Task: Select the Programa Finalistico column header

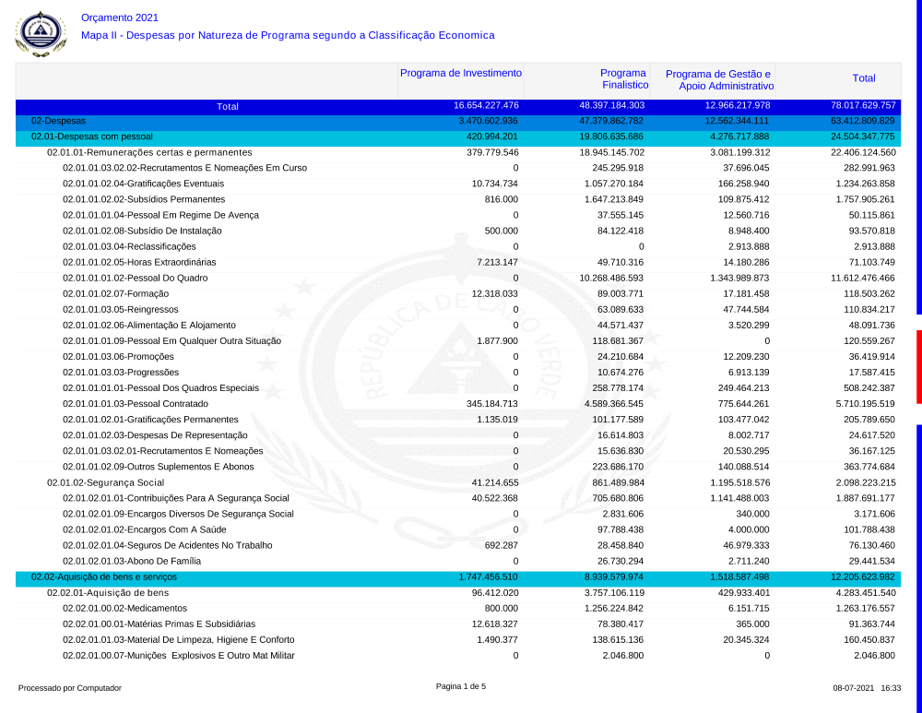Action: click(623, 79)
